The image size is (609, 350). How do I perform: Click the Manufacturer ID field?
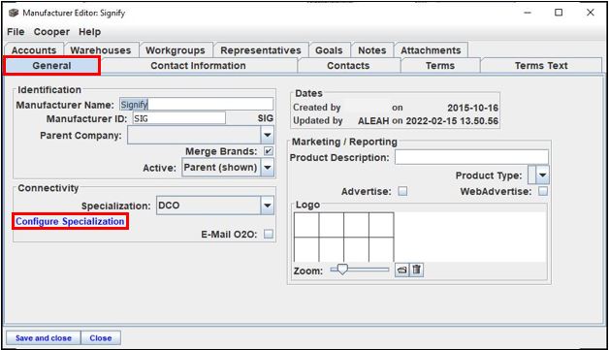click(179, 118)
